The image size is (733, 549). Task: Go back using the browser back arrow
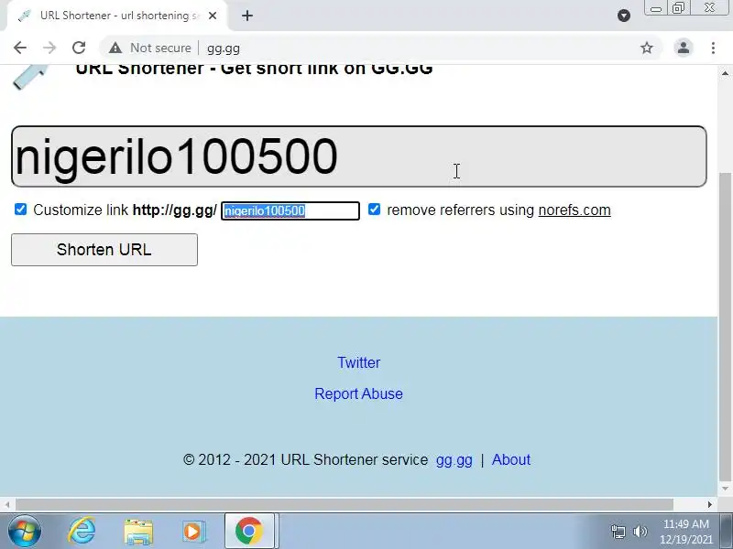[x=20, y=48]
